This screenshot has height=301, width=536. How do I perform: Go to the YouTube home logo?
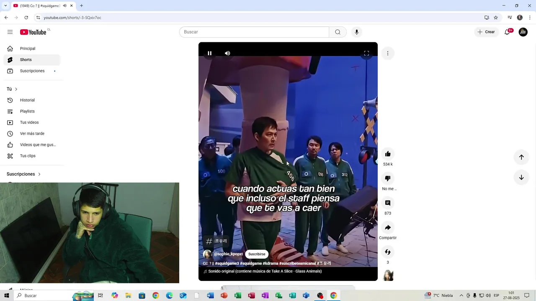pyautogui.click(x=33, y=32)
